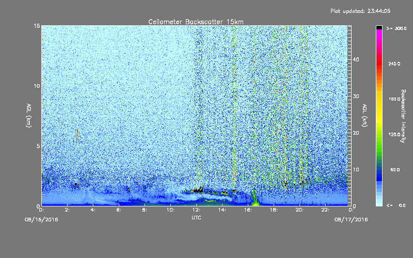Select the "120.0" colorbar label
413x258 pixels.
(x=394, y=135)
